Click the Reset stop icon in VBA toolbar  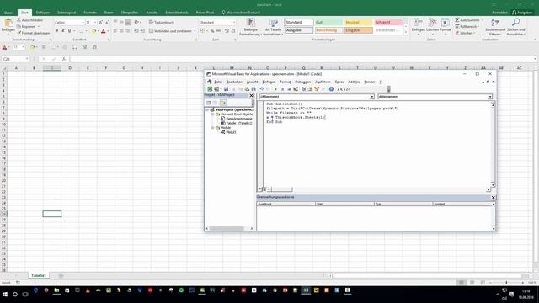tap(289, 89)
